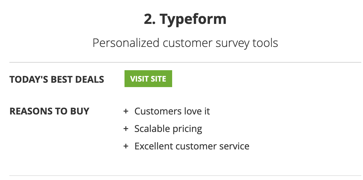Select the '2. Typeform' heading
Viewport: 363px width, 180px height.
(185, 19)
